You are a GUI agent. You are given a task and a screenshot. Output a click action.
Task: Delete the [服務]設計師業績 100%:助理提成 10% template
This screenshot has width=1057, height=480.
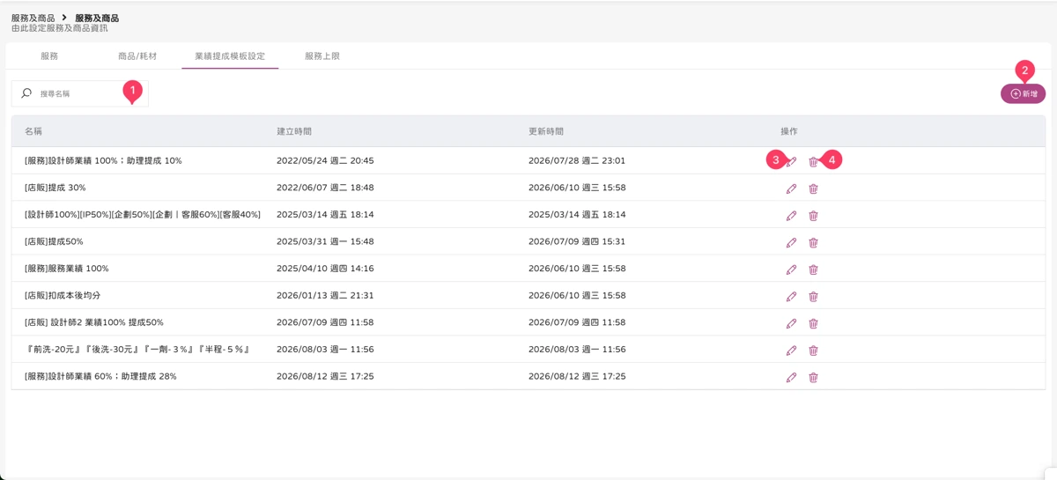tap(813, 161)
